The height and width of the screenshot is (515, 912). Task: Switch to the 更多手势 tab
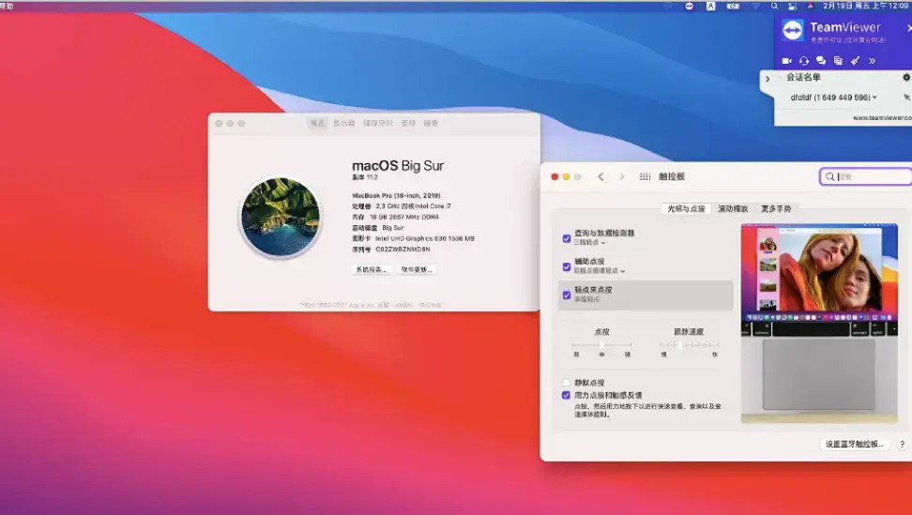click(x=776, y=208)
